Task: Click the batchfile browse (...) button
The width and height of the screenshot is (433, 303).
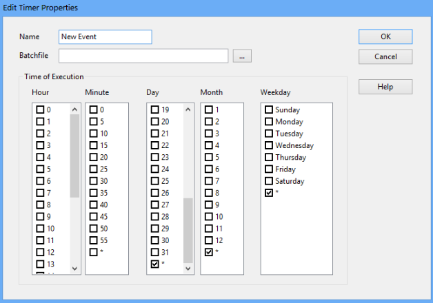Action: [242, 56]
